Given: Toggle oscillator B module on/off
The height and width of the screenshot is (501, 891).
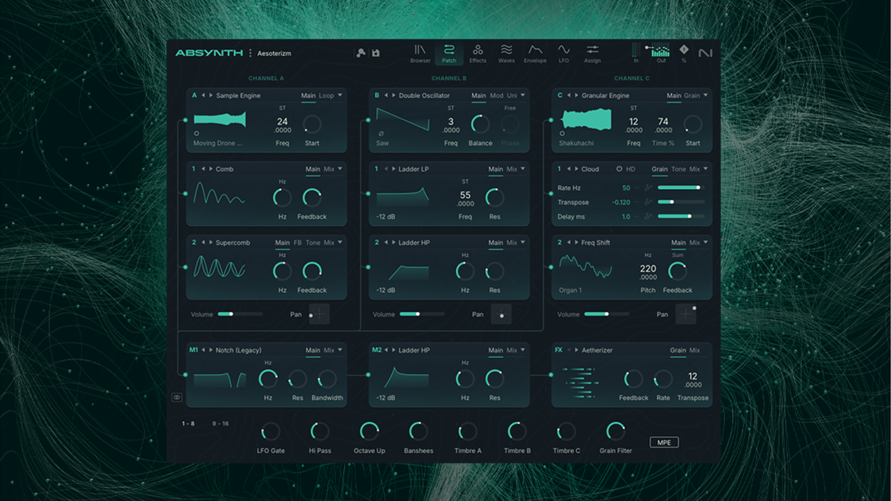Looking at the screenshot, I should pos(377,95).
